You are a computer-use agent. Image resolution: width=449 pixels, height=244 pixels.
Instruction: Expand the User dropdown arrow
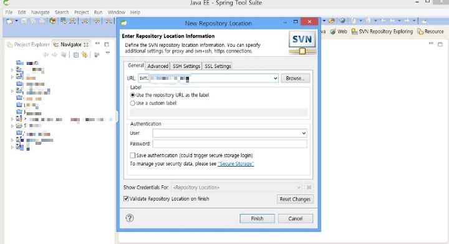point(304,133)
